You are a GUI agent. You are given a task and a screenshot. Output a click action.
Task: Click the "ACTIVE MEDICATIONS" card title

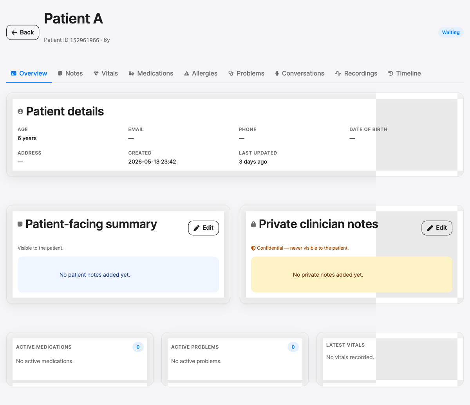(x=44, y=347)
